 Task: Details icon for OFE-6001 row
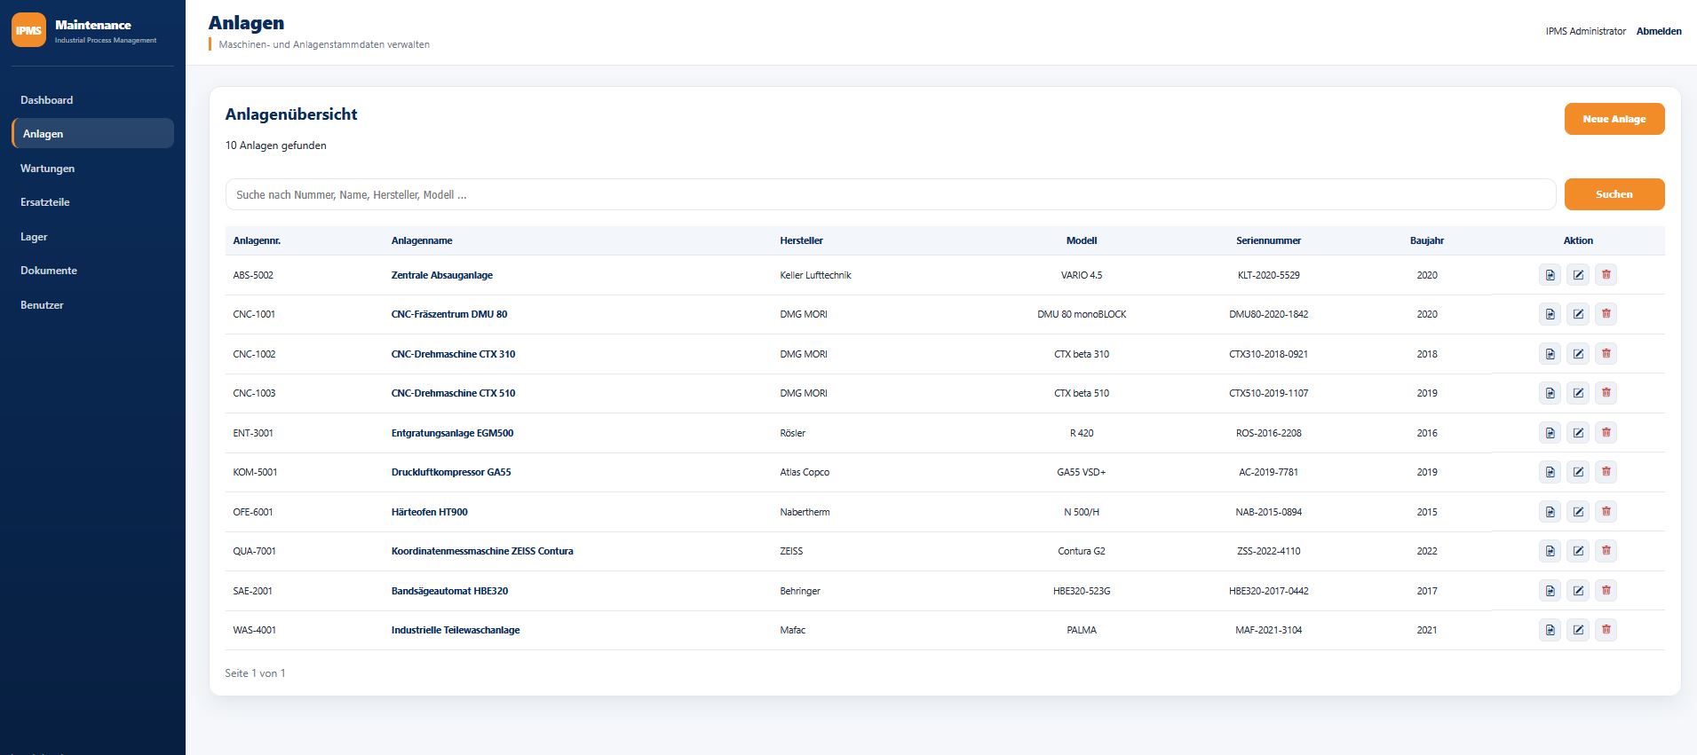[1550, 512]
